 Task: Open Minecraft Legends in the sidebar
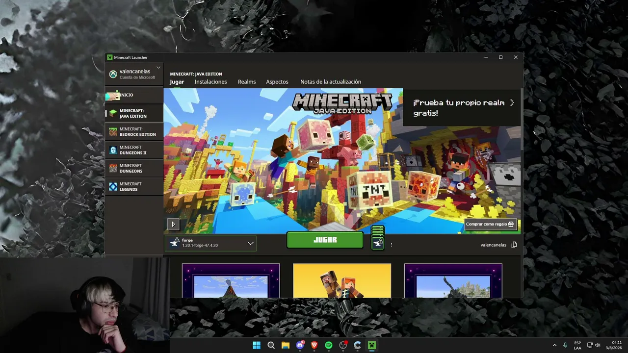click(x=134, y=187)
